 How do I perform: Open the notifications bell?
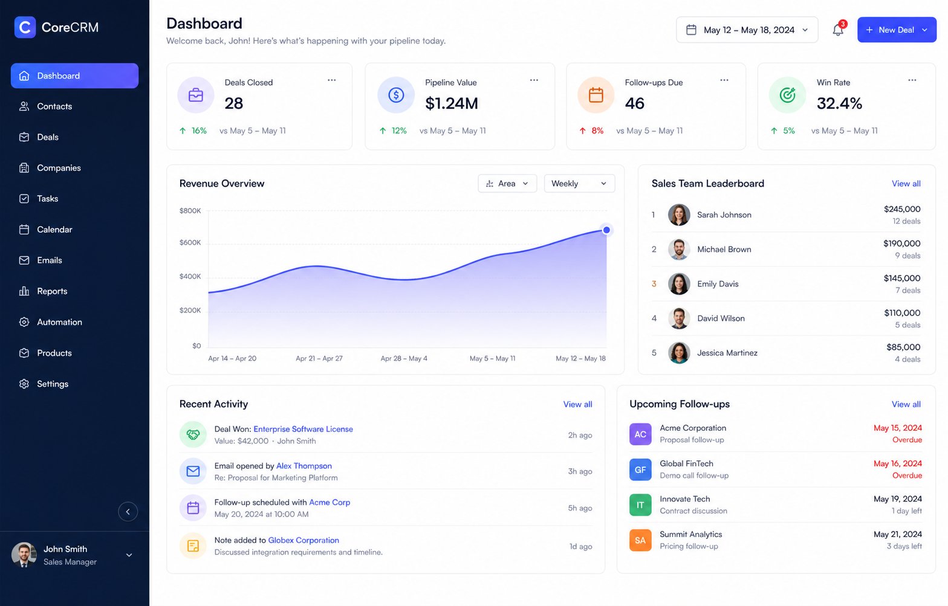click(838, 30)
